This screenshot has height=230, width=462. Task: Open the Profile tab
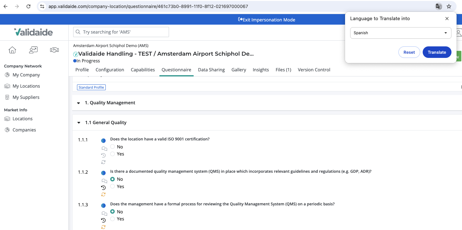pyautogui.click(x=82, y=70)
